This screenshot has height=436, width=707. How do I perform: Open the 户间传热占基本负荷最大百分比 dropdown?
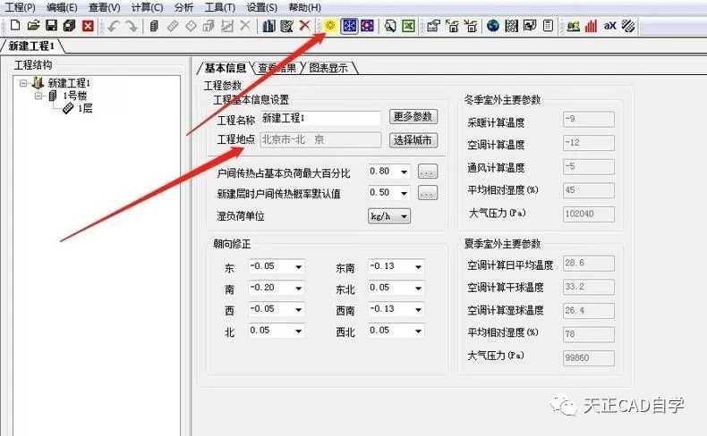click(x=404, y=172)
